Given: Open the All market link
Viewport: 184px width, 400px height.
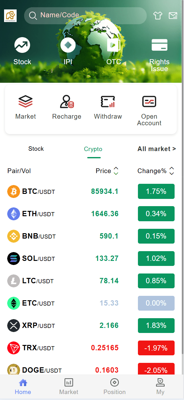Looking at the screenshot, I should click(156, 149).
